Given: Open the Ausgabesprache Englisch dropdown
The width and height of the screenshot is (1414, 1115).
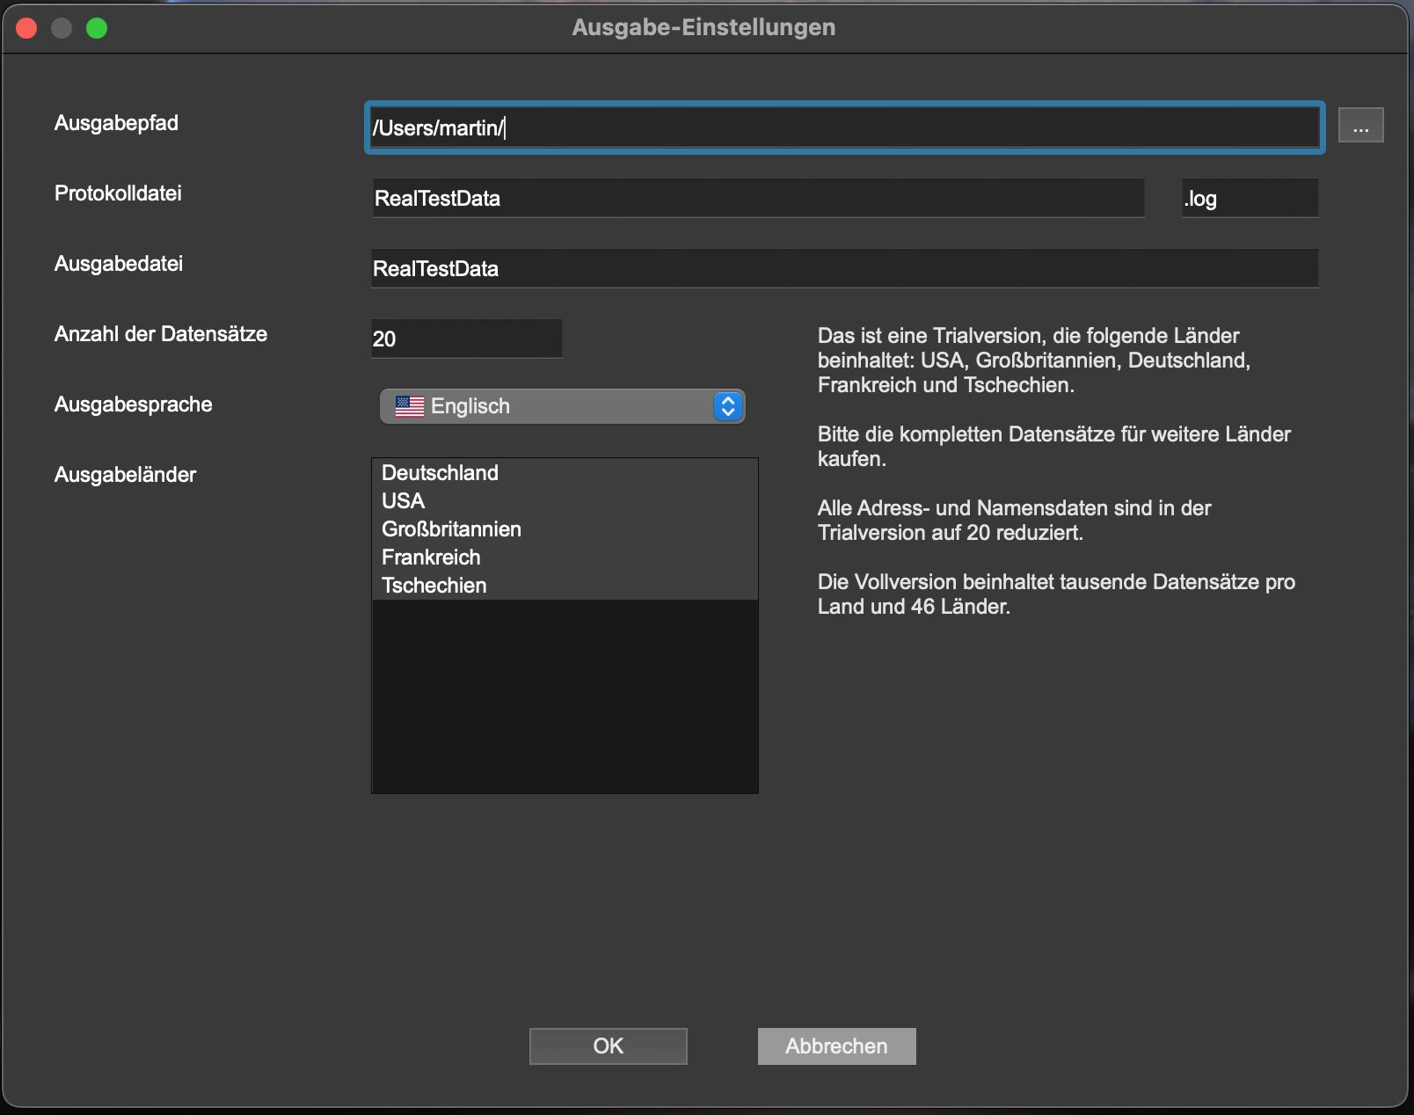Looking at the screenshot, I should pos(563,406).
